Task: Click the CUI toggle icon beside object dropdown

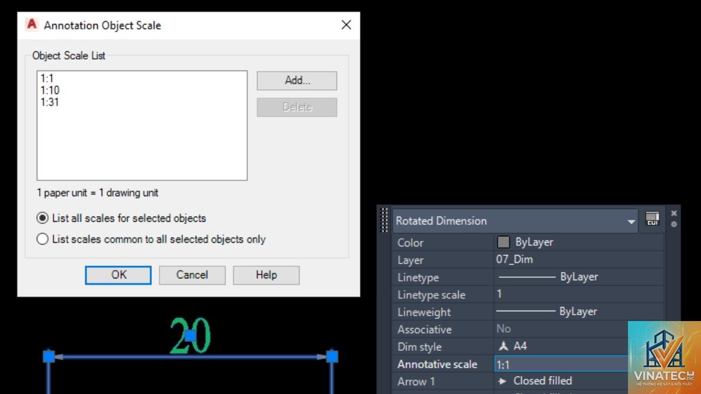Action: 652,219
